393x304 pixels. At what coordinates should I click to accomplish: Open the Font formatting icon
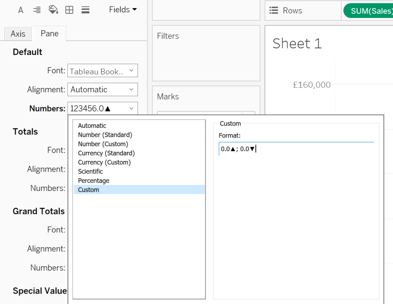21,10
